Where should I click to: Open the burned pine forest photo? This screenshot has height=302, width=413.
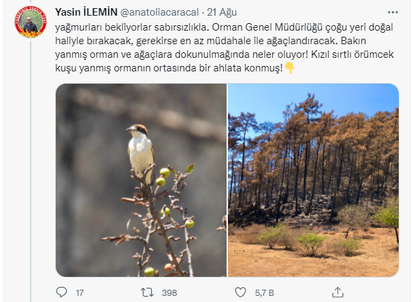313,180
